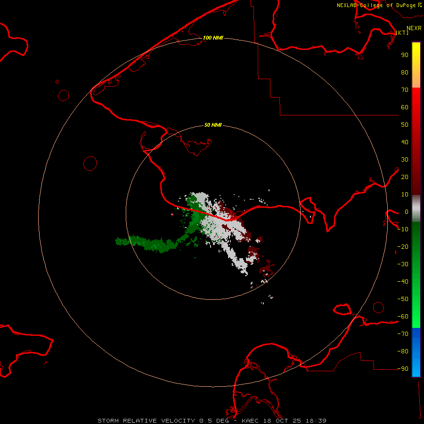This screenshot has height=424, width=424.
Task: Click the -80 value on the velocity scale
Action: tap(403, 351)
